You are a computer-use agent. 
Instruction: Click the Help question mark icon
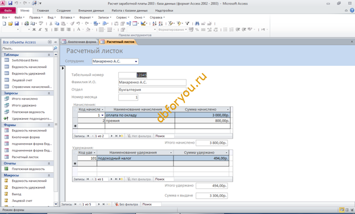[352, 10]
